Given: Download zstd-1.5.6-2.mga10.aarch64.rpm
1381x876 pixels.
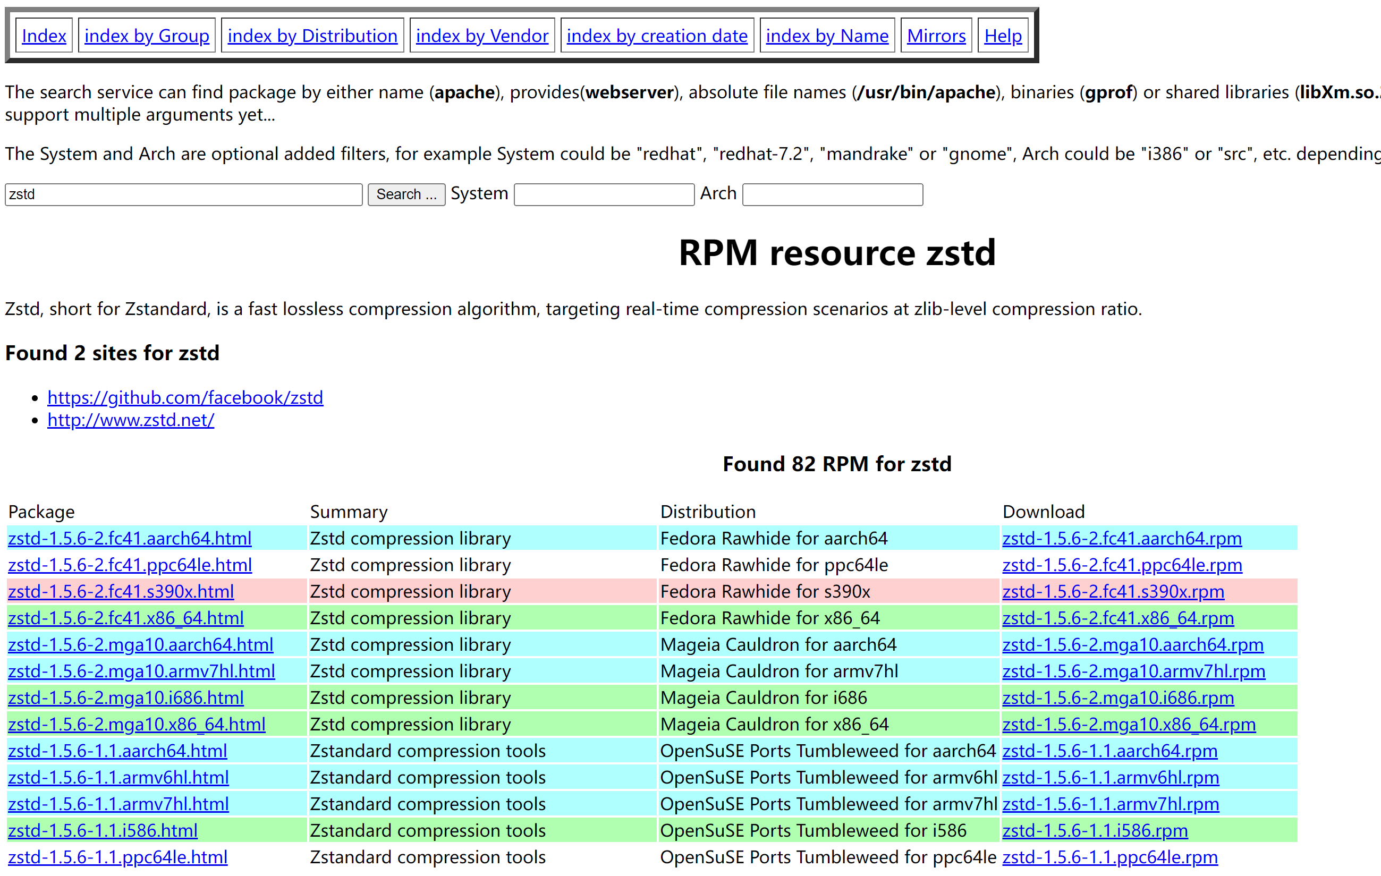Looking at the screenshot, I should [x=1133, y=644].
